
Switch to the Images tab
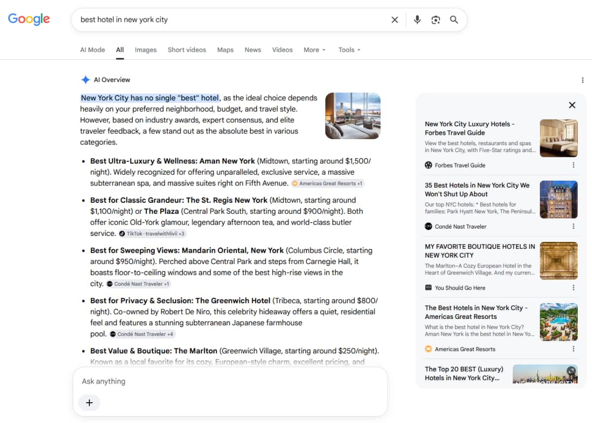(x=146, y=50)
